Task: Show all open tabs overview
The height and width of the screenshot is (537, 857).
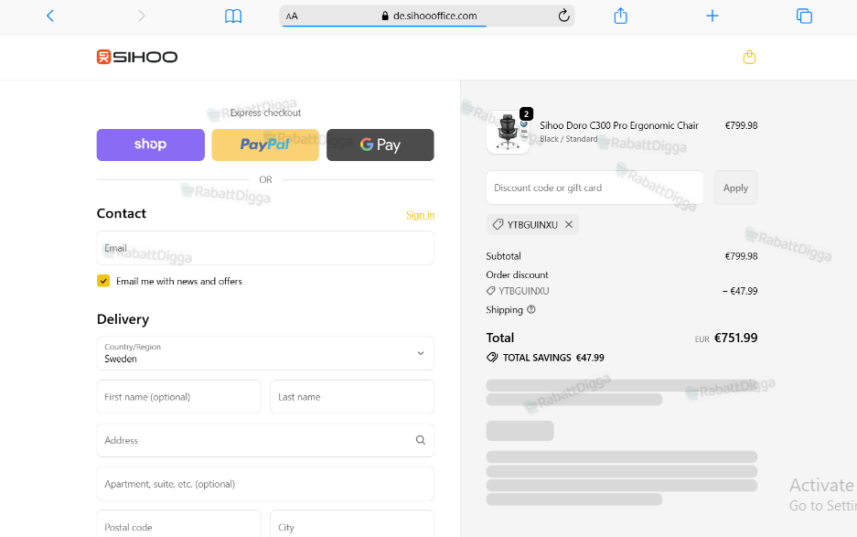Action: pos(804,16)
